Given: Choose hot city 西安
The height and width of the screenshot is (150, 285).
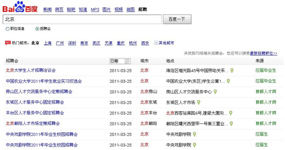Looking at the screenshot, I should [x=145, y=43].
